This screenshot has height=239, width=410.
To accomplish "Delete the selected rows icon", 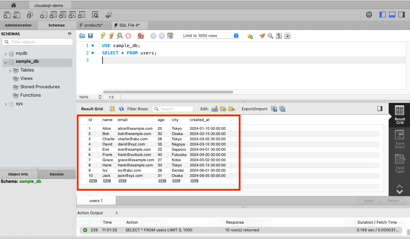I will pyautogui.click(x=232, y=109).
